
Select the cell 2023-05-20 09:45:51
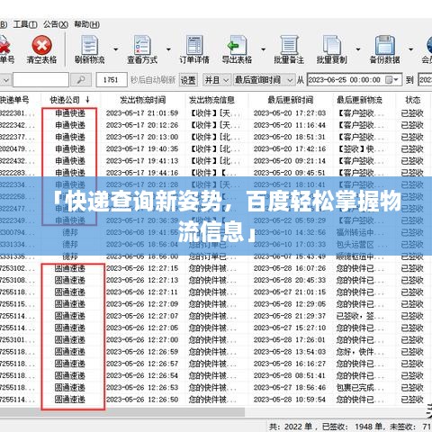(x=290, y=173)
